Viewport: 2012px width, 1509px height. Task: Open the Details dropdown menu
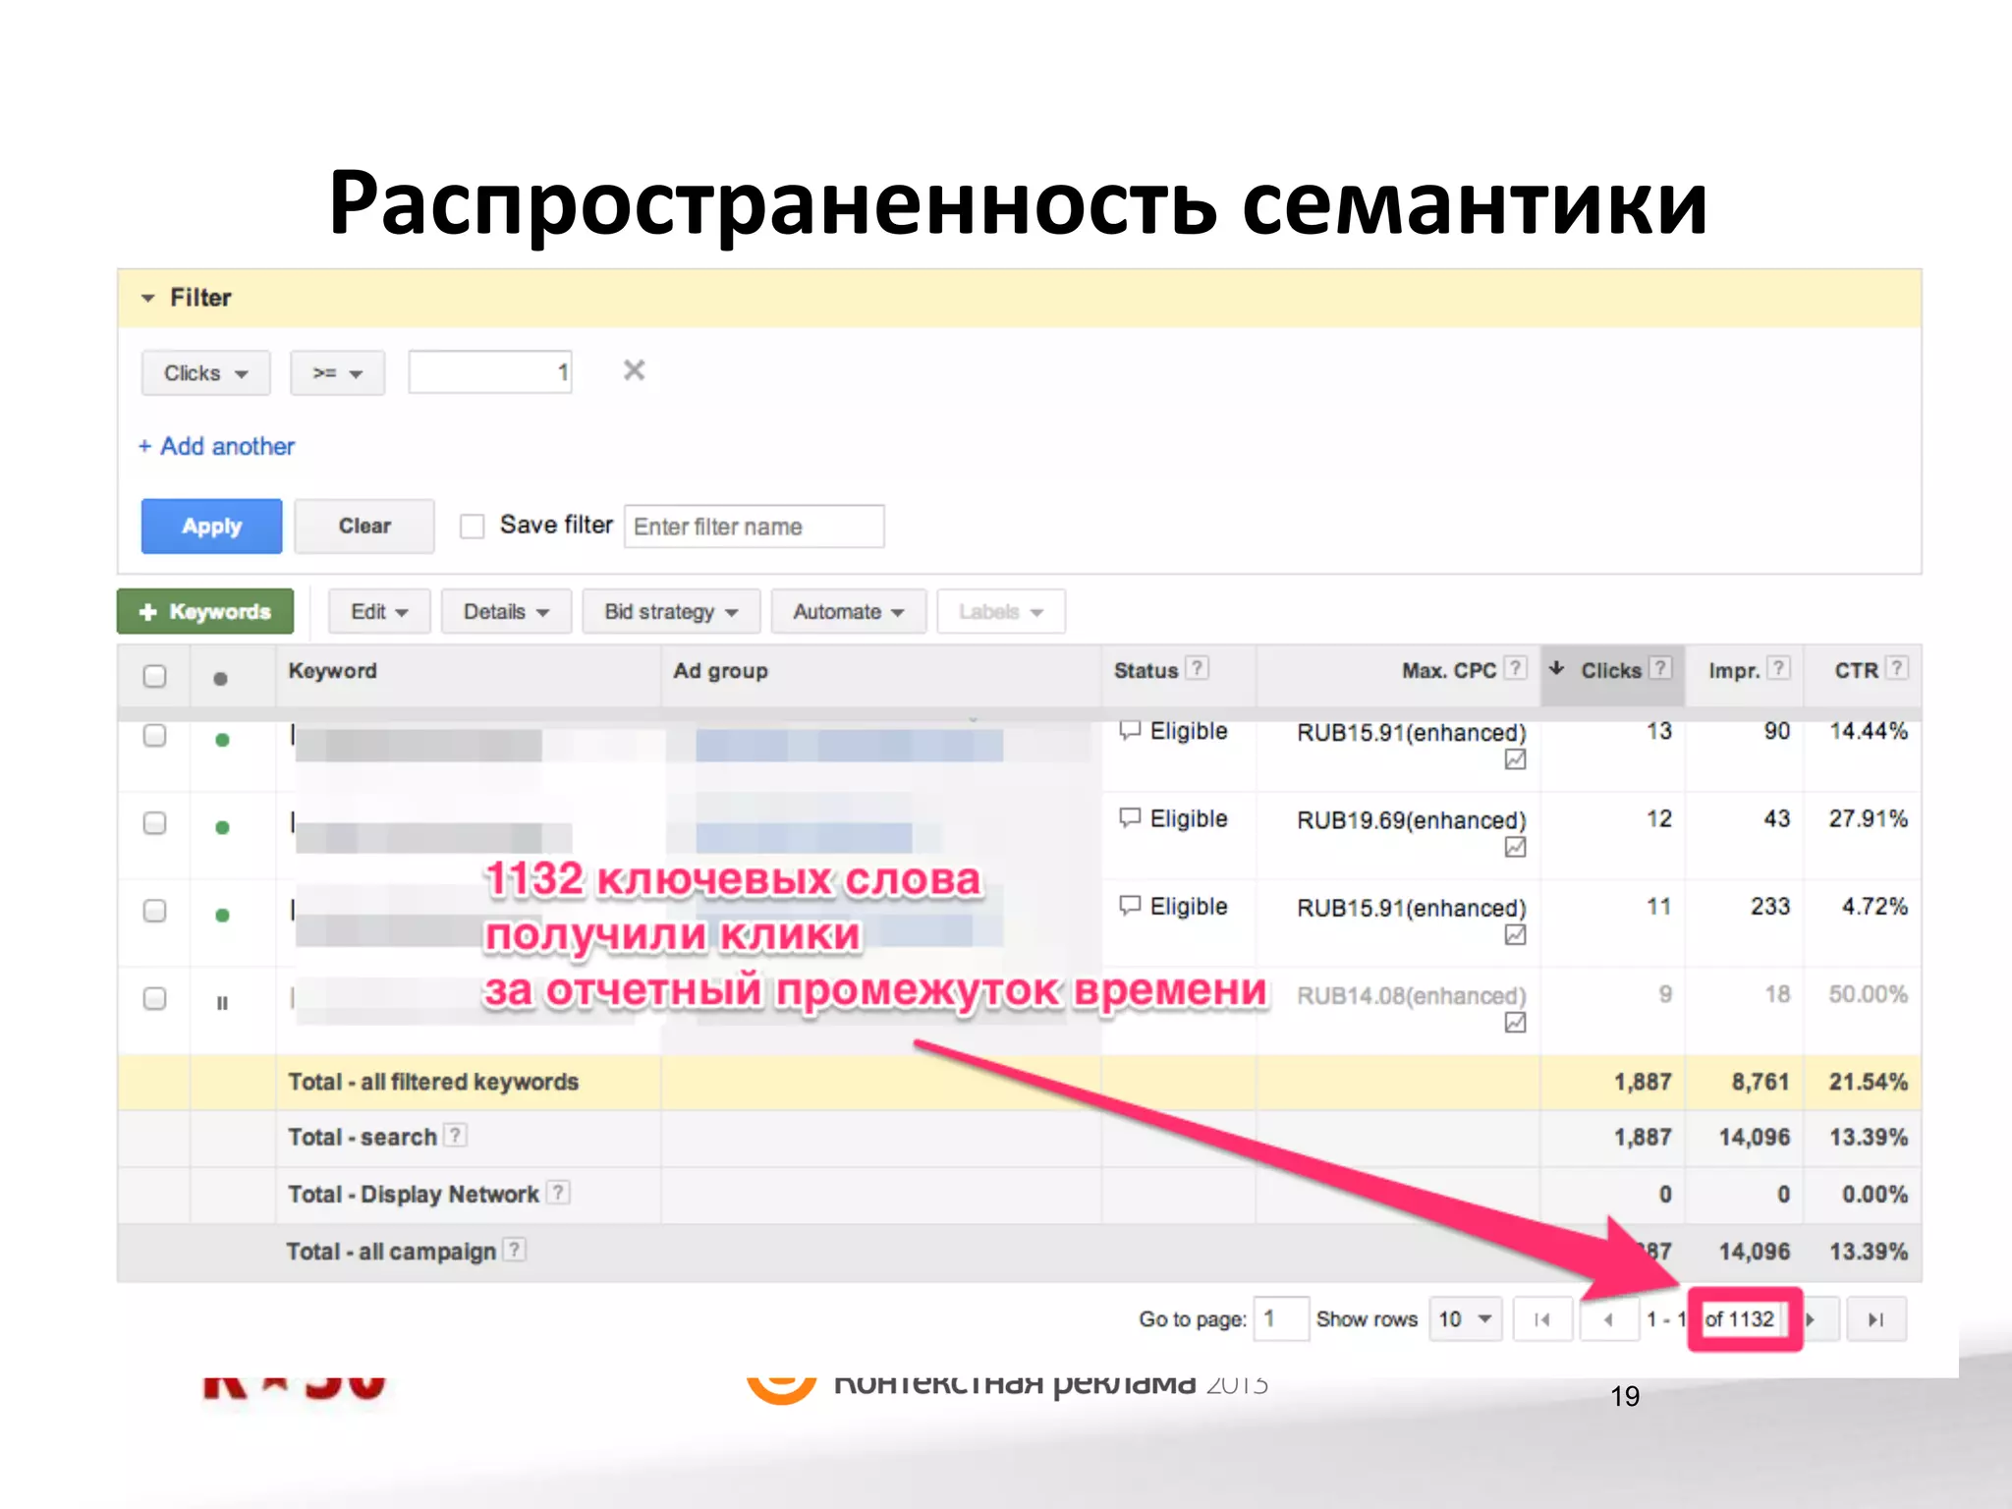coord(506,612)
